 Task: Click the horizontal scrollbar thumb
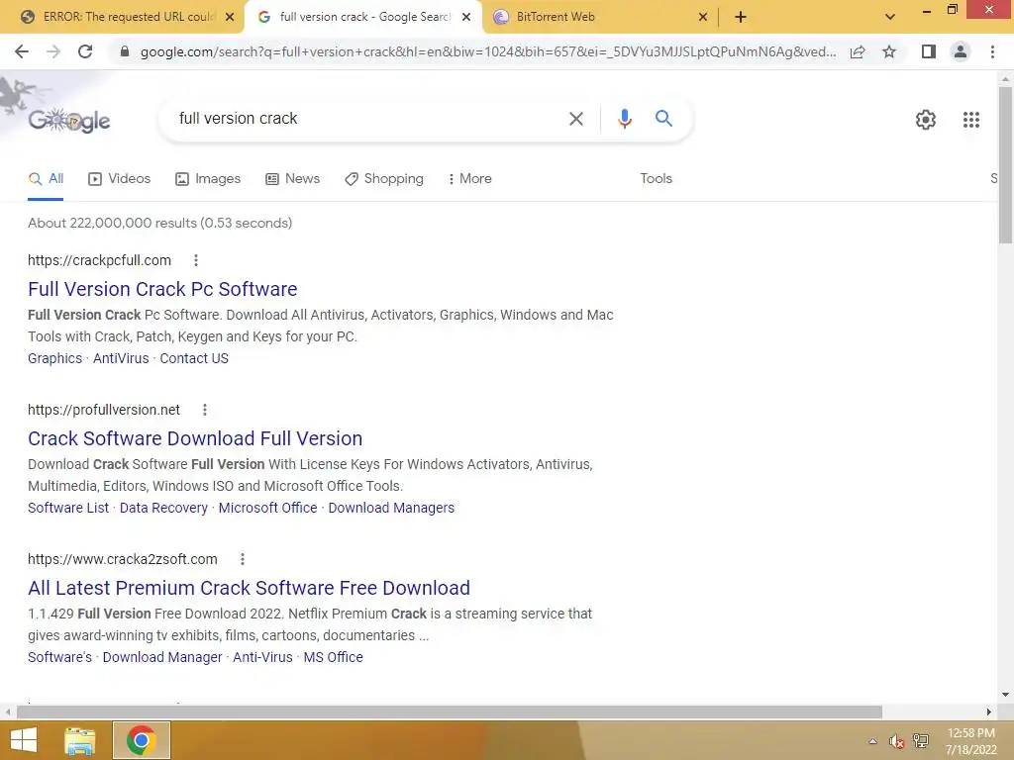tap(450, 712)
